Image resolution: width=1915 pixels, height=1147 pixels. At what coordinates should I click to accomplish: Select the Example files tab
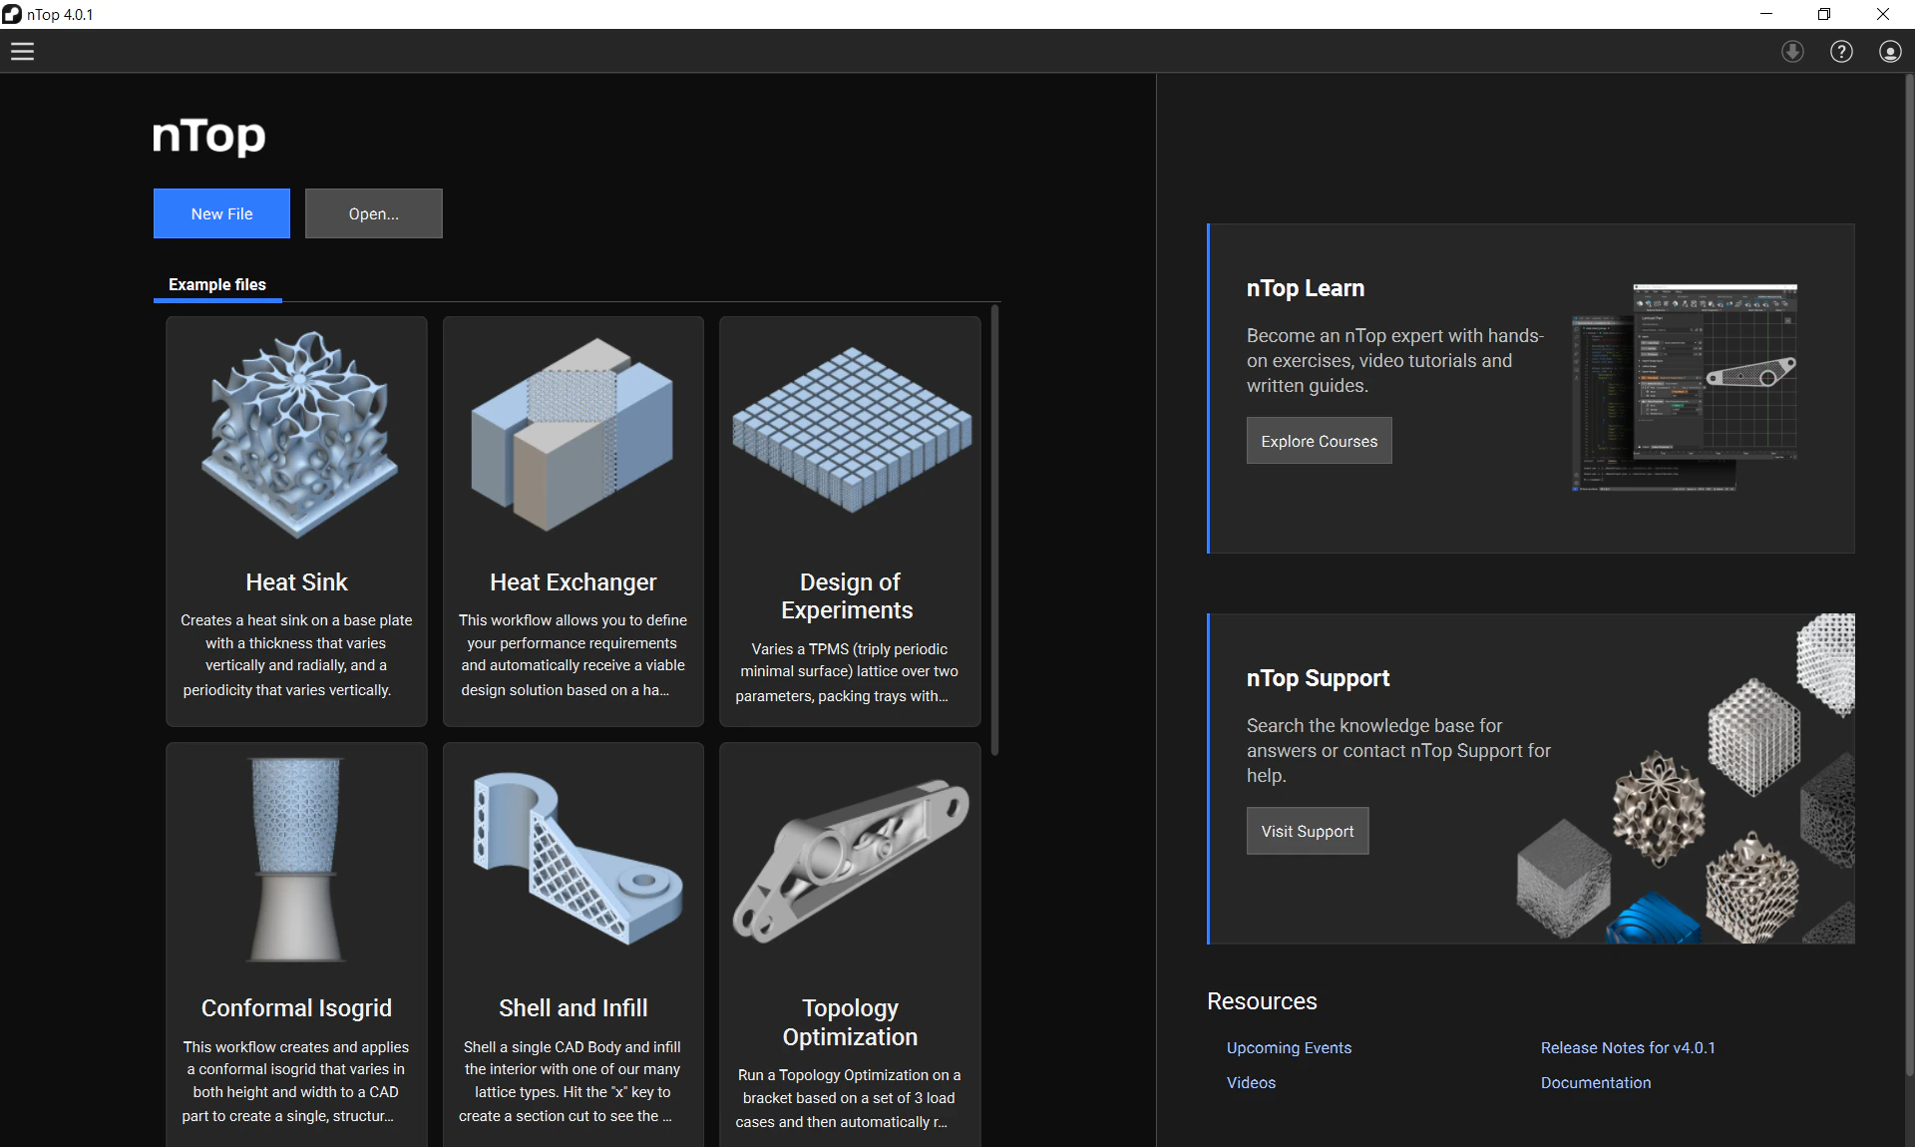(217, 285)
